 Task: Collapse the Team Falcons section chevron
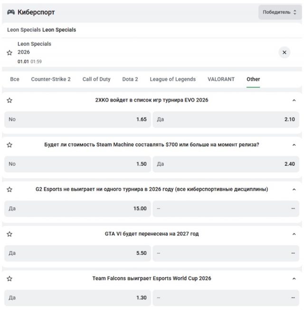(294, 279)
